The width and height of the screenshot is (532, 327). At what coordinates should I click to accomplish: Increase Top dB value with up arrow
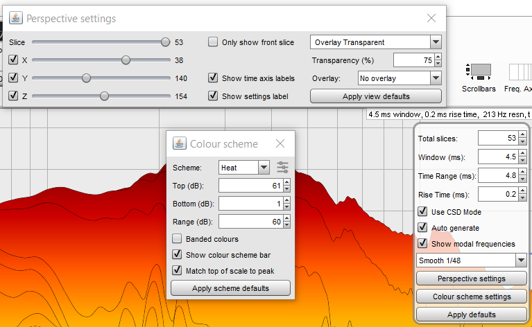(287, 182)
